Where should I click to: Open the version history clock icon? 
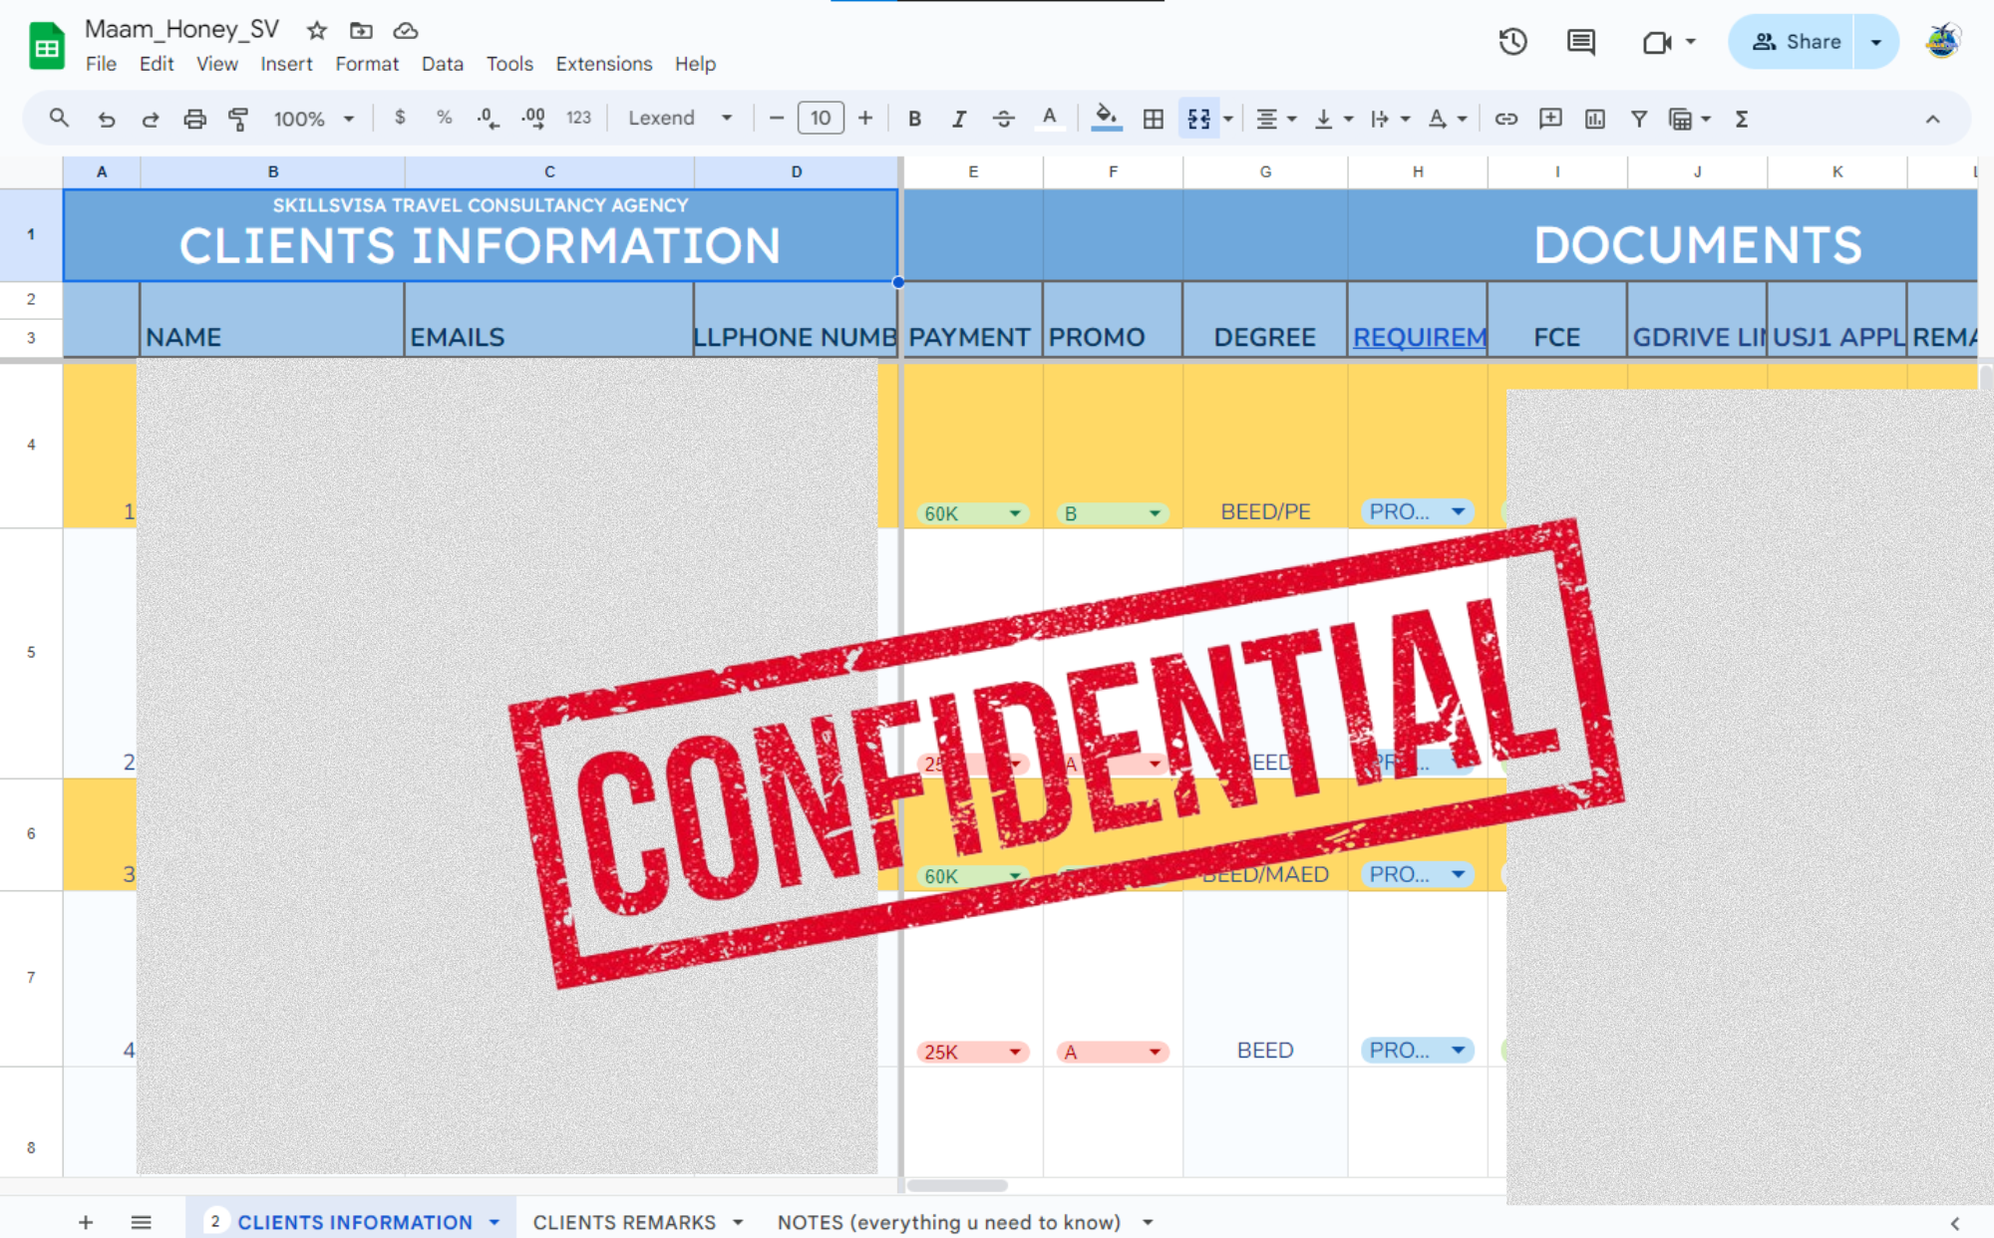click(x=1512, y=42)
